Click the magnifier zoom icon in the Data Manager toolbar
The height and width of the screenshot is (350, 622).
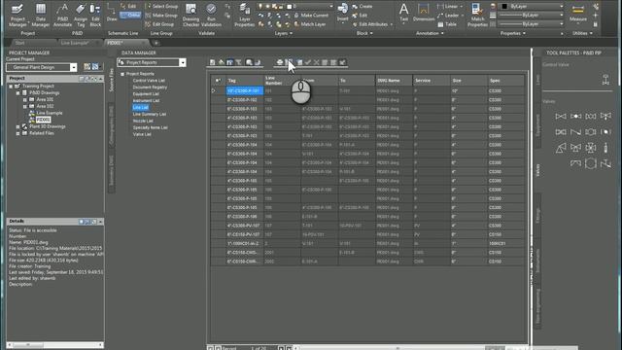tap(249, 62)
